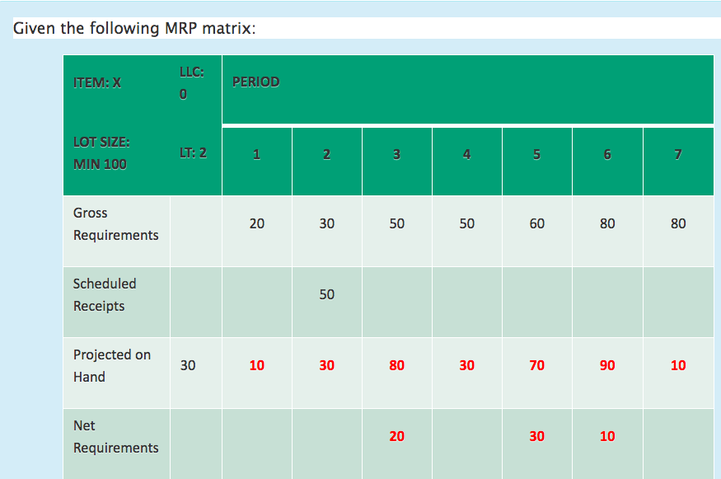Screen dimensions: 721x479
Task: Click the period 1 column header
Action: click(256, 153)
